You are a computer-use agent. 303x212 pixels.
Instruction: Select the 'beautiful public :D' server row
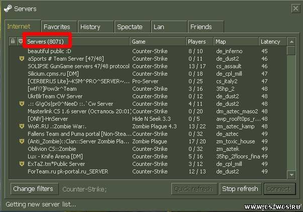(148, 51)
